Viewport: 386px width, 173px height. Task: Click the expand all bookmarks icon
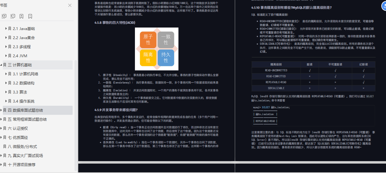4,16
